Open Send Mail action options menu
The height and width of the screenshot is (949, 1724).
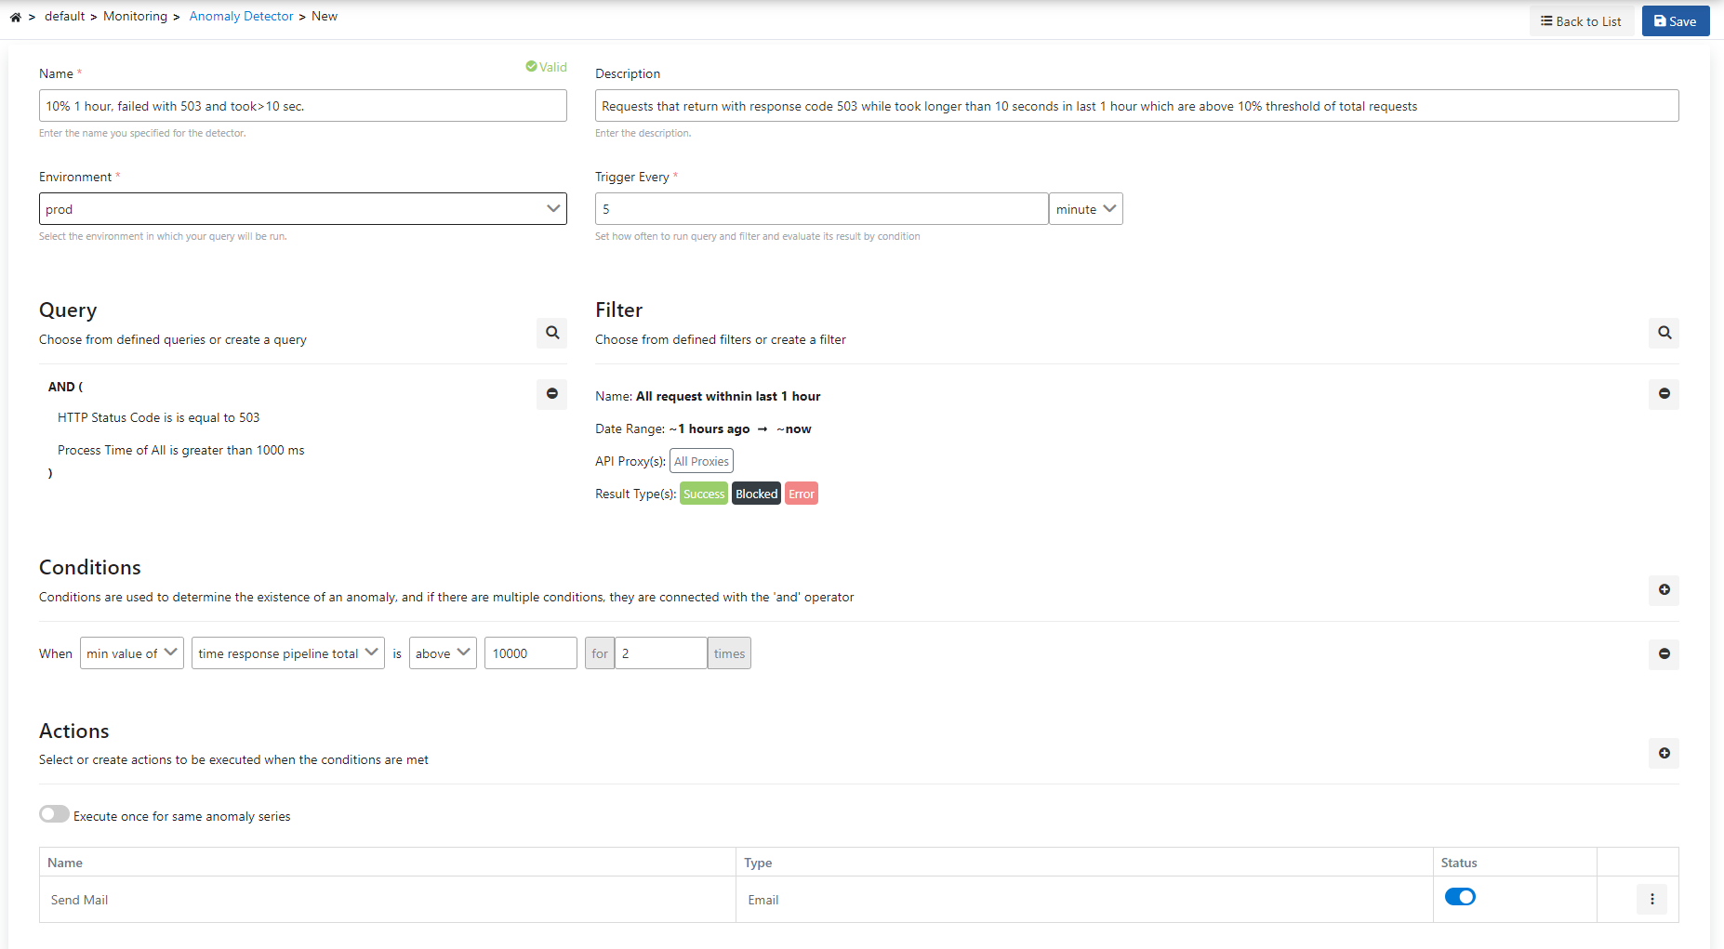pyautogui.click(x=1651, y=900)
